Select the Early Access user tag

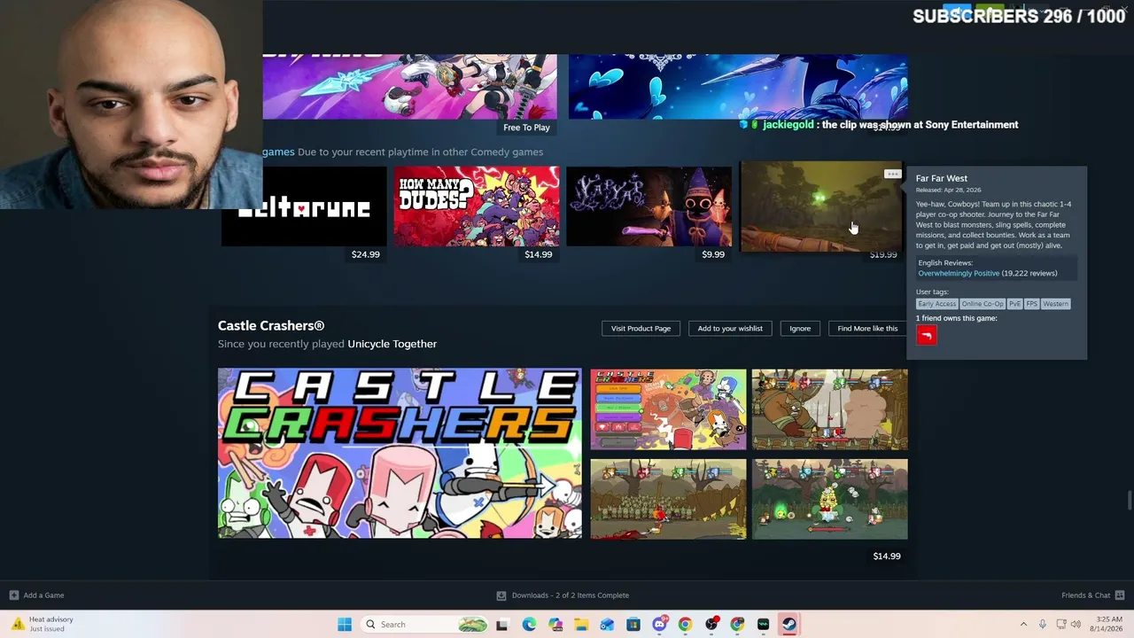point(936,304)
